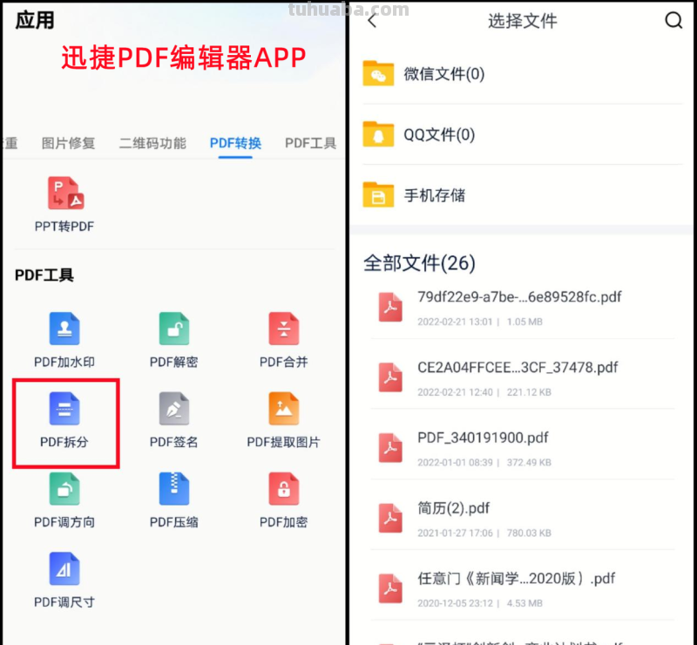Viewport: 697px width, 645px height.
Task: Click PDF icon of PDF_340191900 file
Action: point(390,448)
